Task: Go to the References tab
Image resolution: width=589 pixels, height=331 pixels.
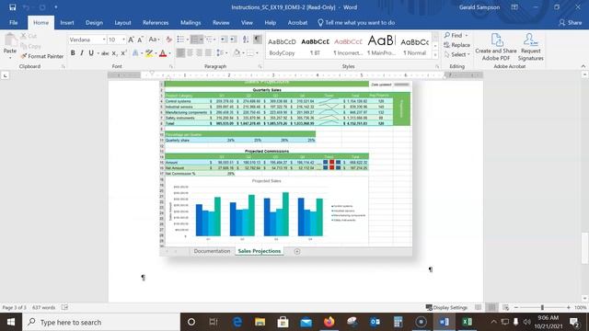Action: (156, 22)
